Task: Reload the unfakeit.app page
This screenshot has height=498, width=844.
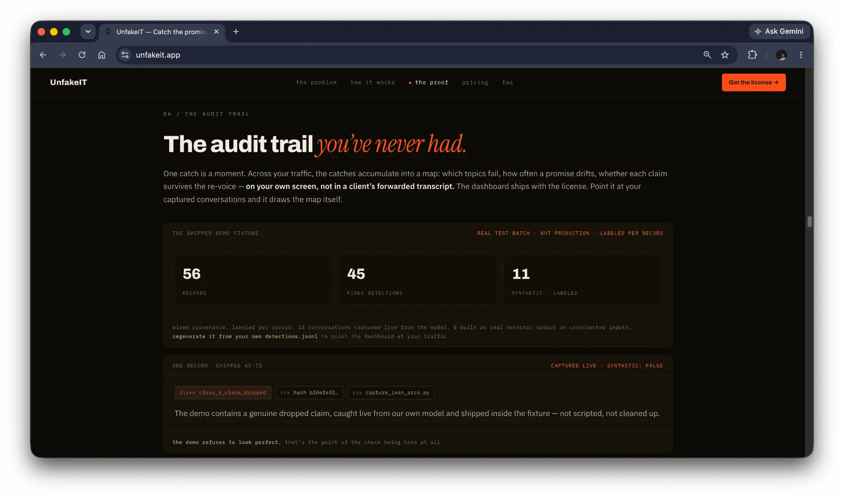Action: (82, 55)
